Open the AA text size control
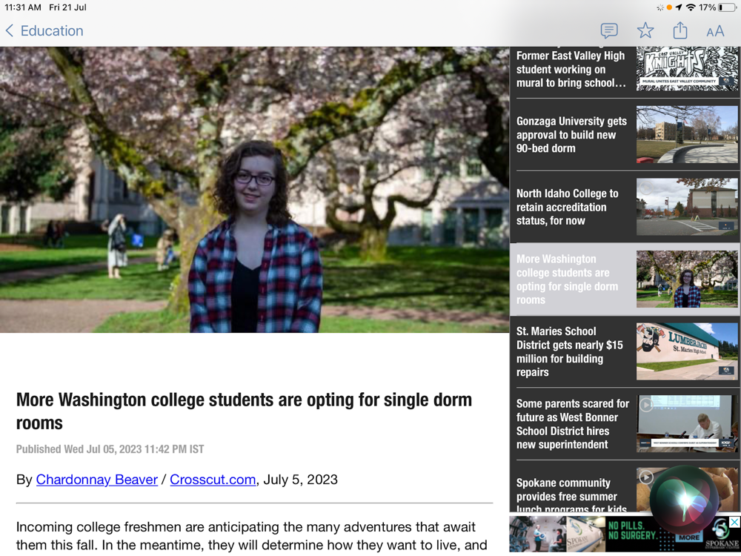The image size is (741, 556). pos(715,31)
